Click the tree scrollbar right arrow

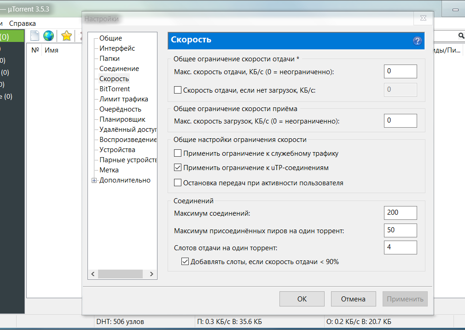(x=151, y=274)
